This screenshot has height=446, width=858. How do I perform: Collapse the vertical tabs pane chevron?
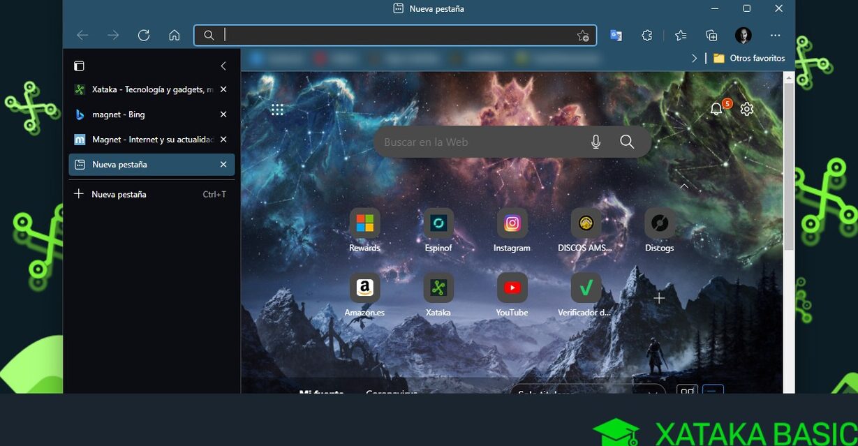[223, 66]
